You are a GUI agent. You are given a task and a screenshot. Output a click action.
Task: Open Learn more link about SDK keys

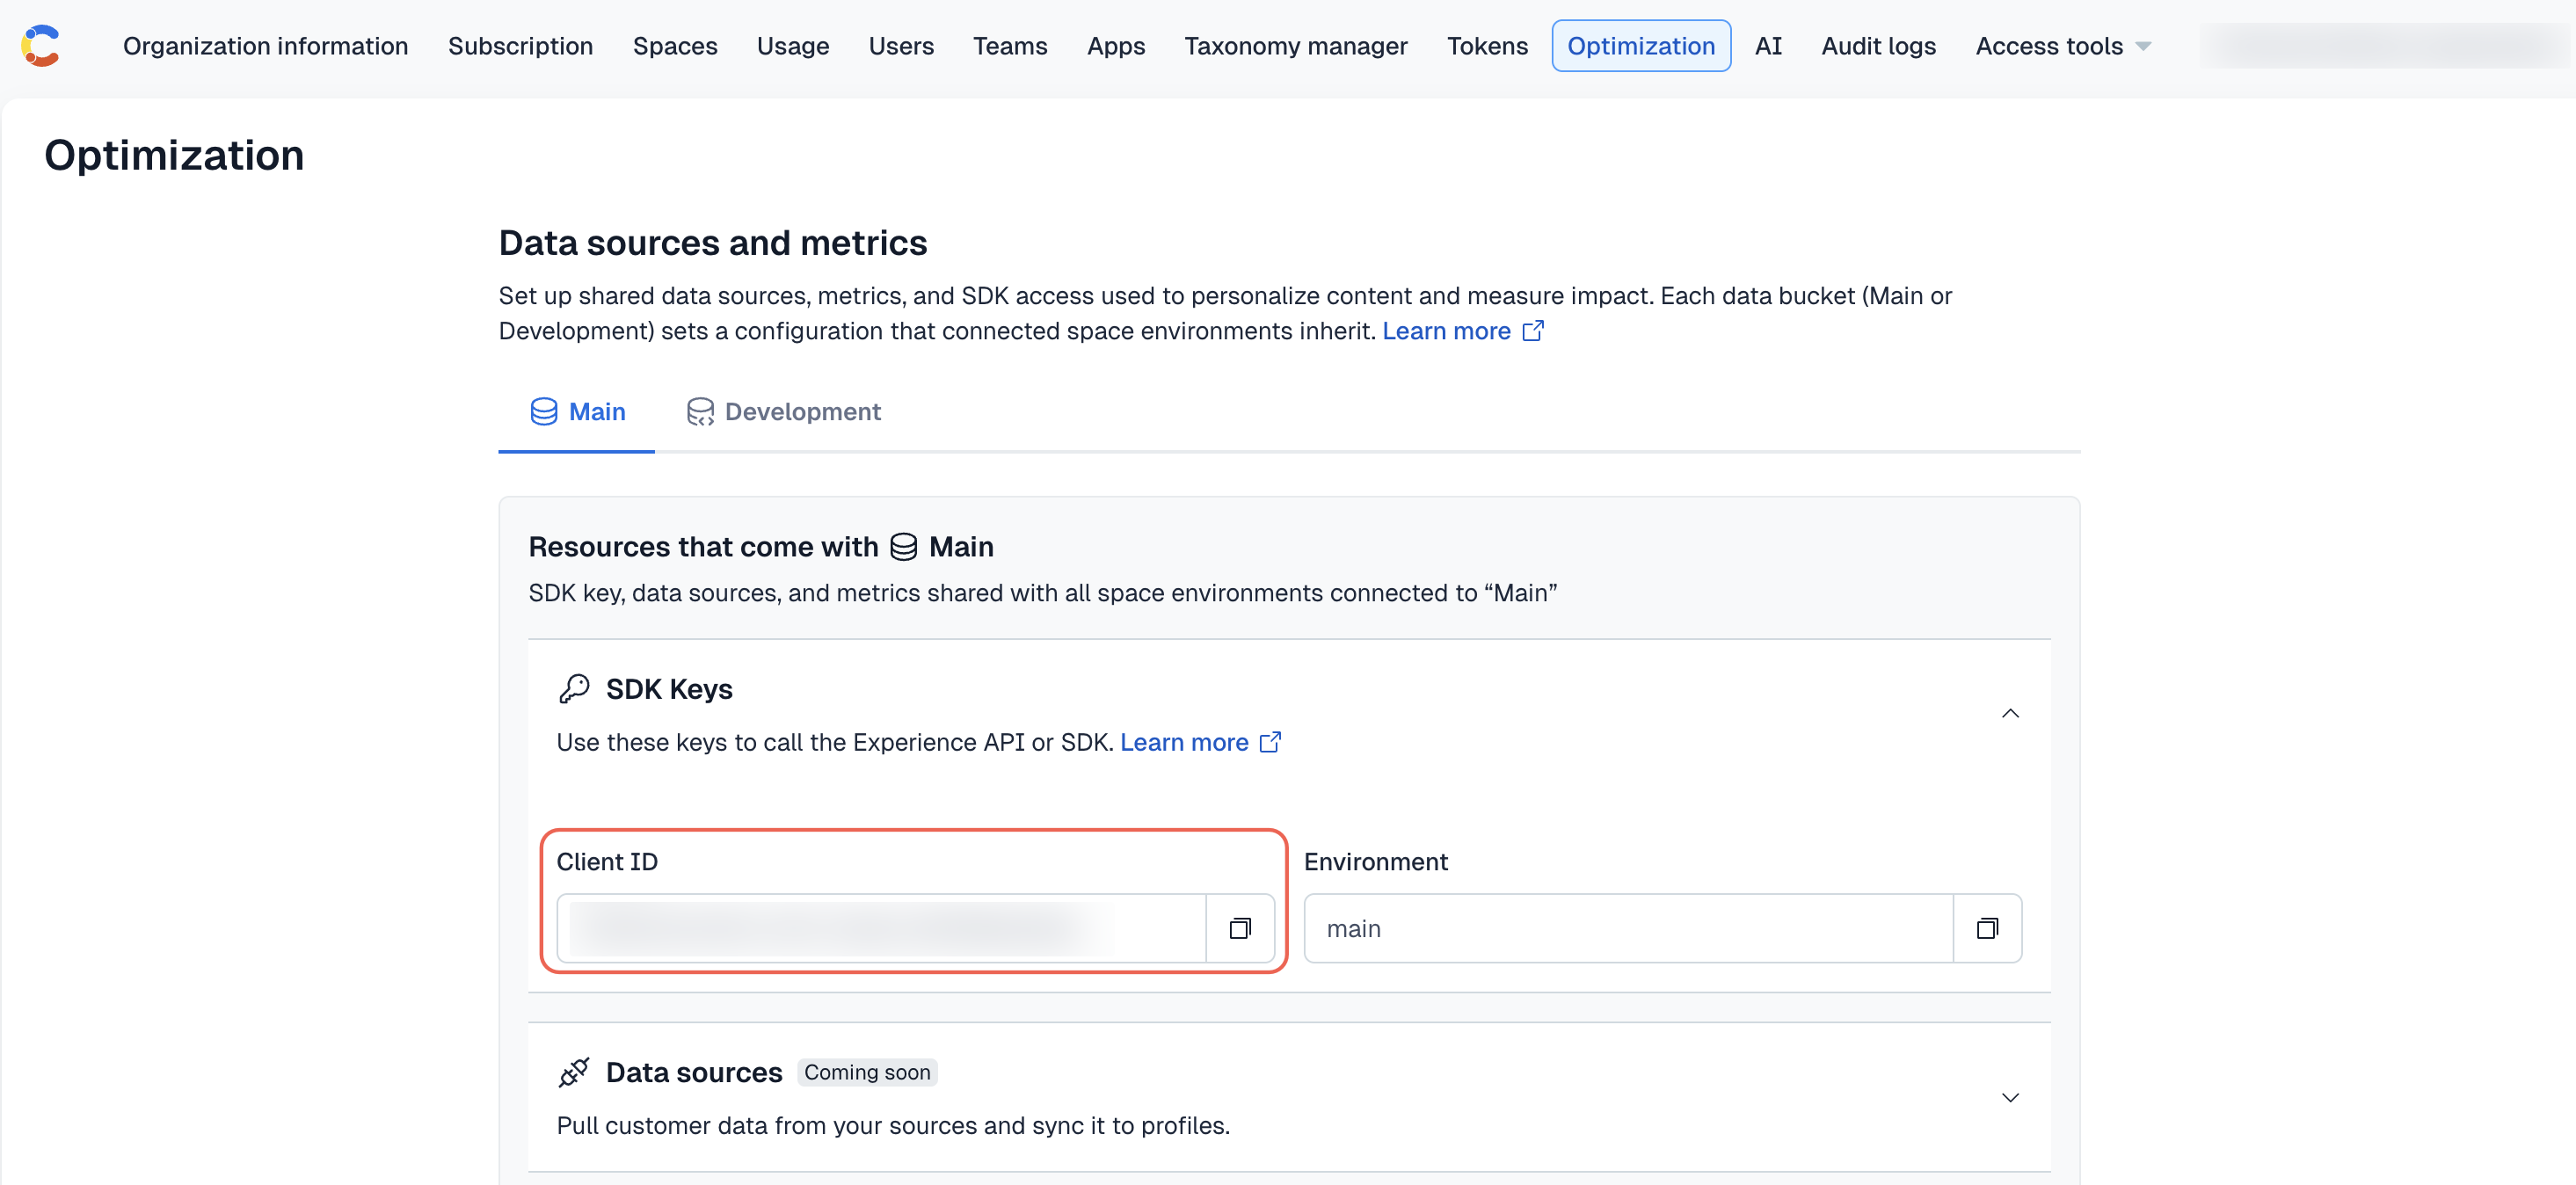(x=1184, y=742)
